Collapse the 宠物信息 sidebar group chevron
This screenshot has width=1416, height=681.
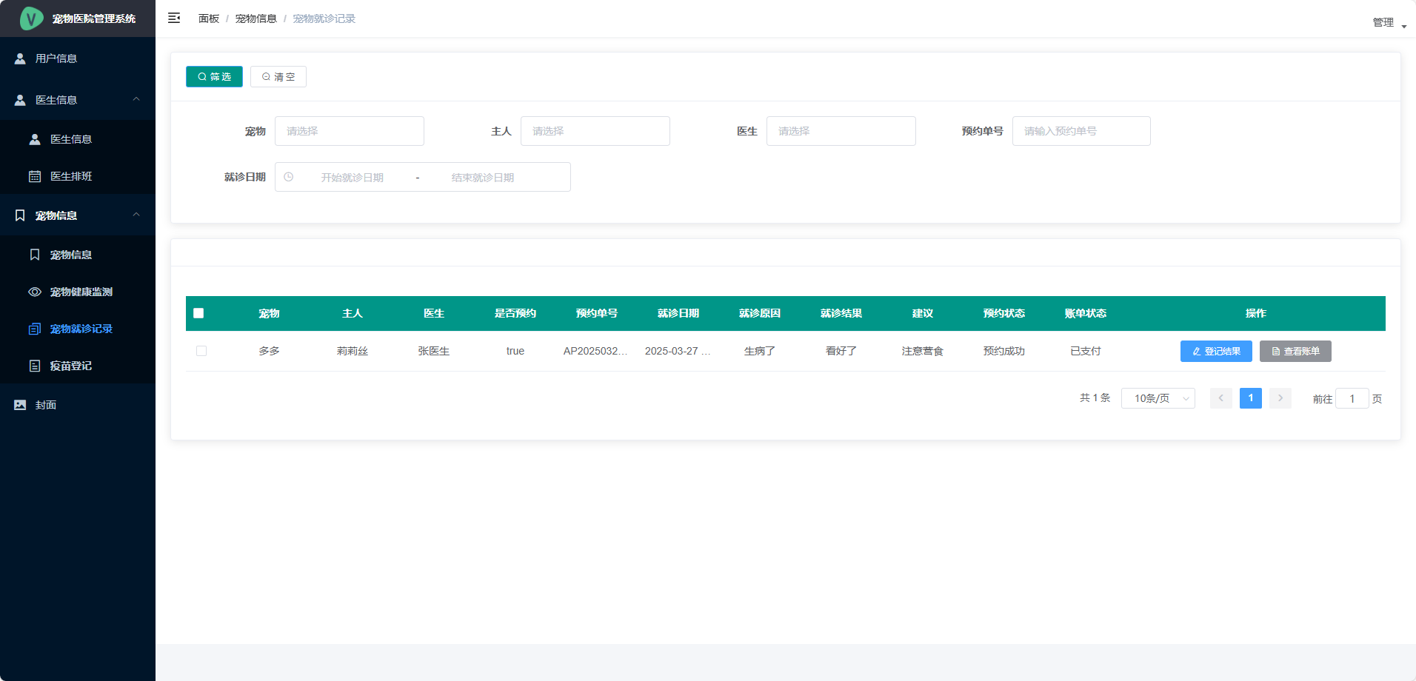pyautogui.click(x=136, y=215)
